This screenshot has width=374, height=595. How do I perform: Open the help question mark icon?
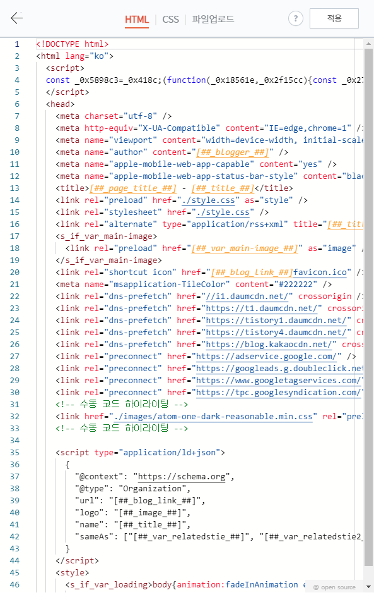(296, 18)
